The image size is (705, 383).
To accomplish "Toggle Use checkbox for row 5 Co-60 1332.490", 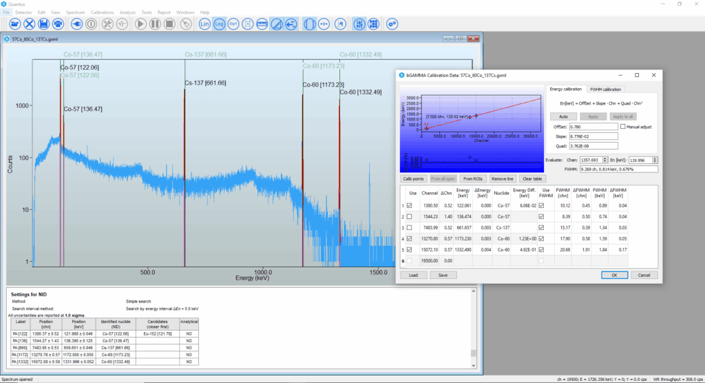I will pos(409,250).
